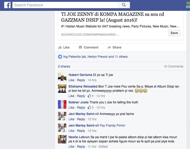Like Elishama Reloaded's comment
Screen dimensions: 190x149
pos(71,96)
